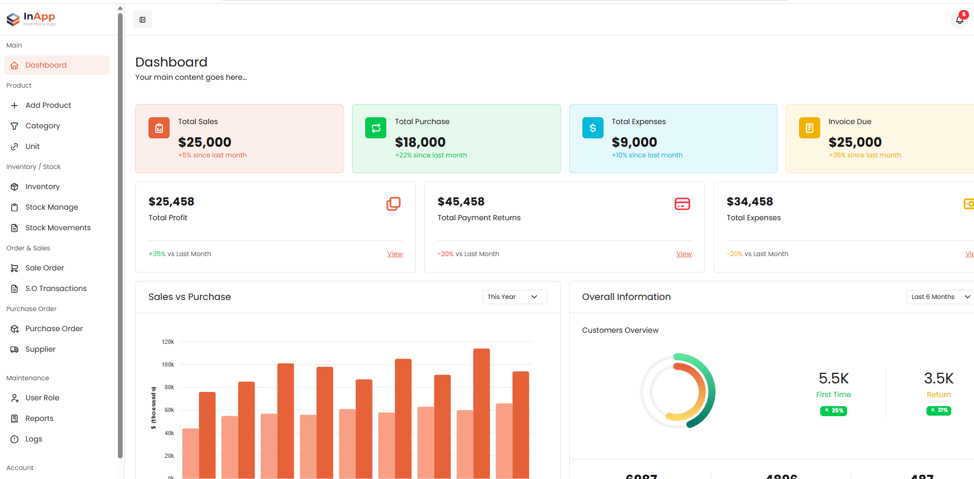Screen dimensions: 974x479
Task: Click the InApp logo
Action: tap(31, 19)
